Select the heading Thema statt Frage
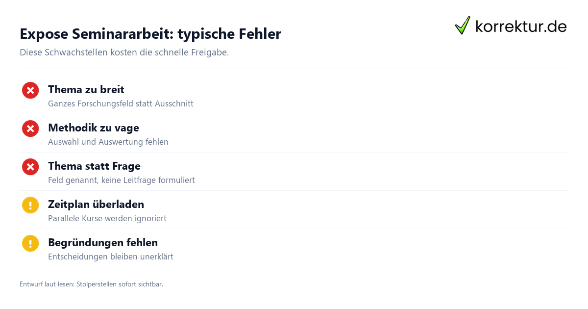This screenshot has height=309, width=588. [x=94, y=166]
